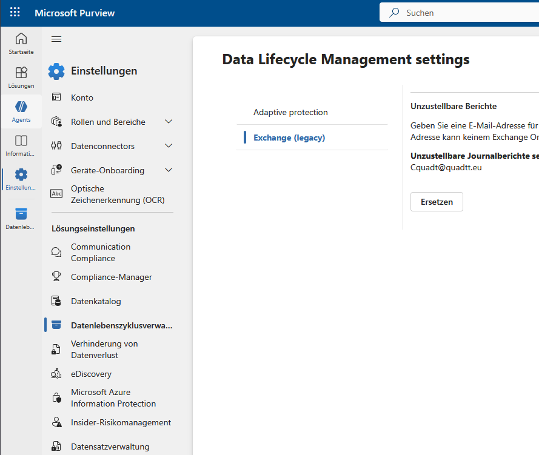Click the Rollen und Bereiche icon

click(56, 122)
